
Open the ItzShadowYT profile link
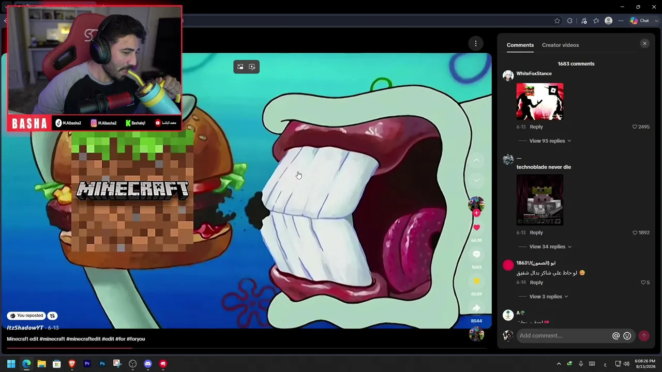pyautogui.click(x=25, y=328)
